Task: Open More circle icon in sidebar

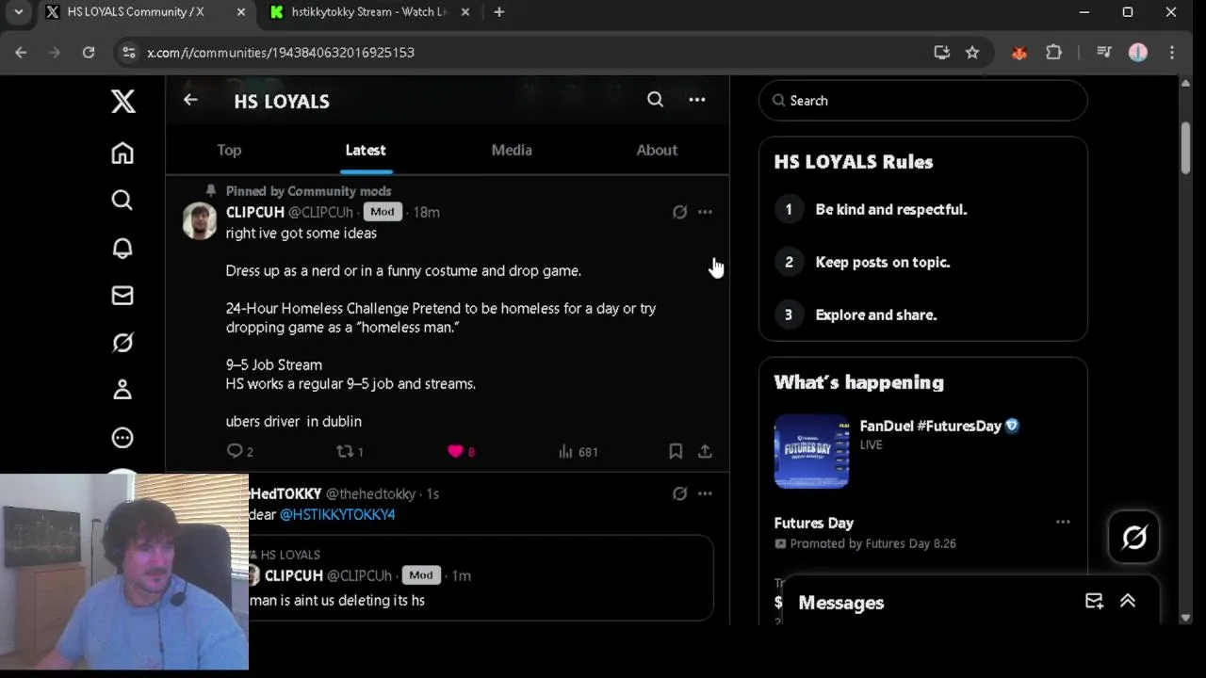Action: [x=122, y=438]
